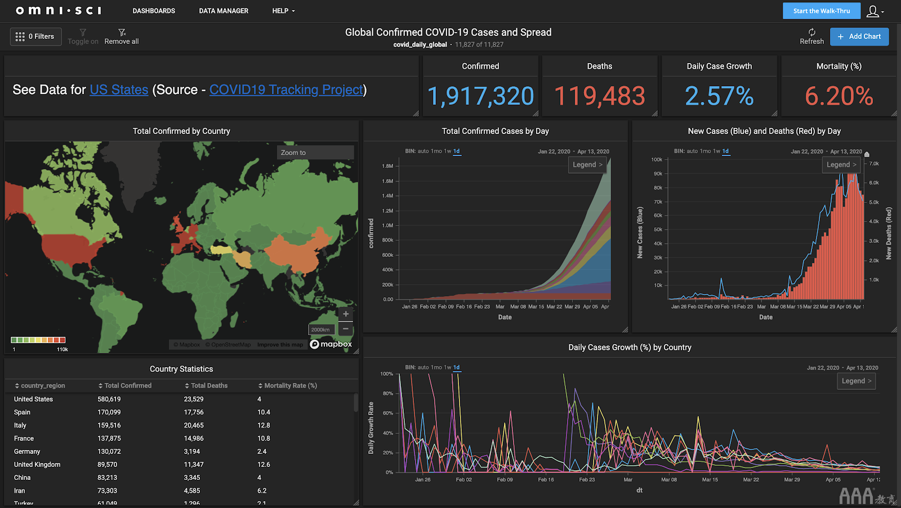
Task: Open the COVID19 Tracking Project link
Action: pyautogui.click(x=286, y=90)
